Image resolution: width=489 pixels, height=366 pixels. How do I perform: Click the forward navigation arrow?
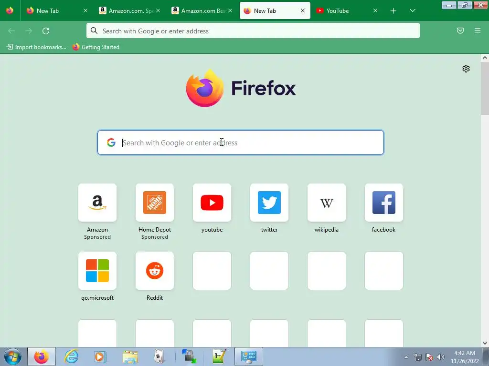pos(29,31)
